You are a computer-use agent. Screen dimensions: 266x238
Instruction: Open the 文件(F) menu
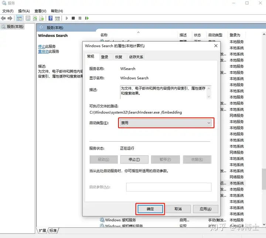[x=8, y=11]
